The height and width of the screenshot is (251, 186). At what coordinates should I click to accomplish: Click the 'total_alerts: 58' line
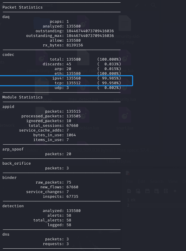coord(52,220)
